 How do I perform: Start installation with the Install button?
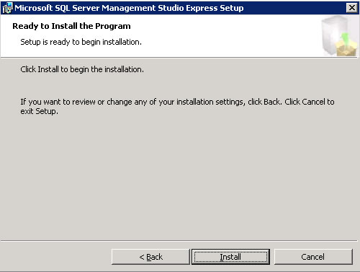(230, 257)
